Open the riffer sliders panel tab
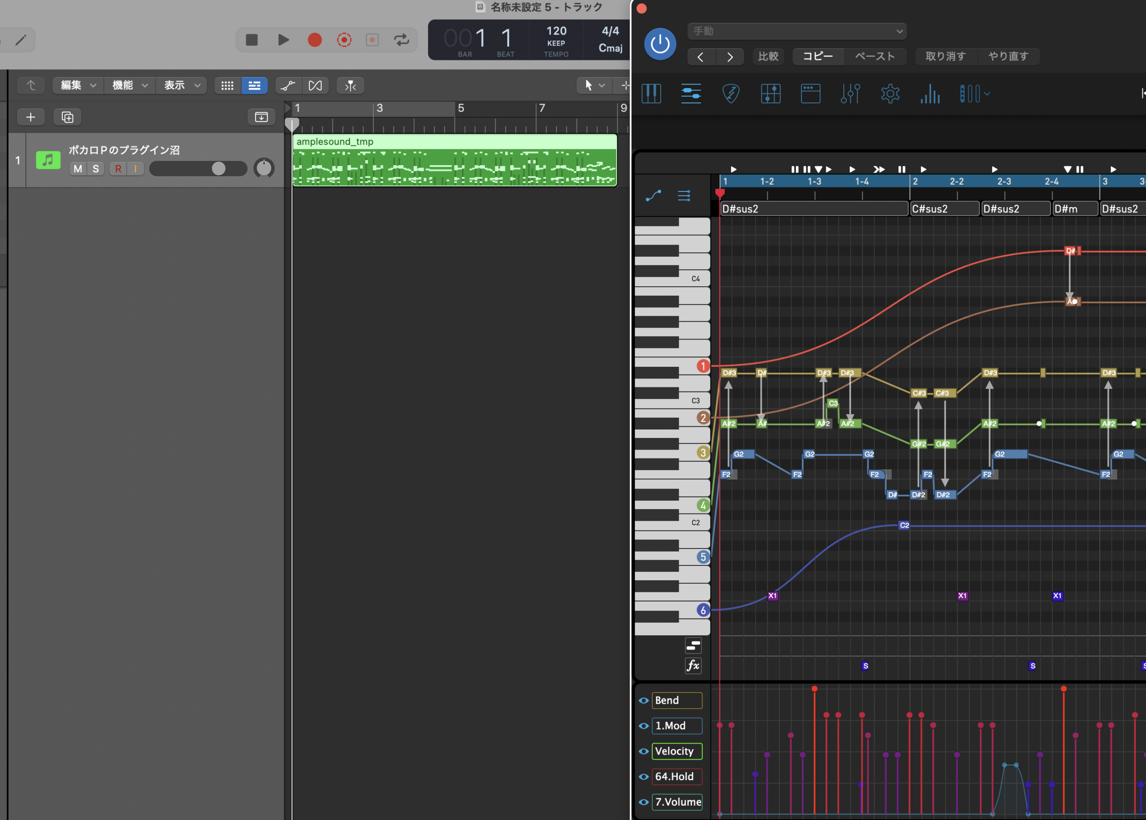1146x820 pixels. pyautogui.click(x=691, y=94)
